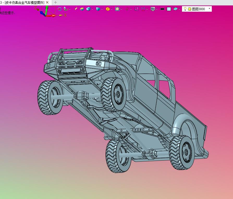This screenshot has height=199, width=233.
Task: Click the red dimension bracket icon
Action: [x=143, y=9]
